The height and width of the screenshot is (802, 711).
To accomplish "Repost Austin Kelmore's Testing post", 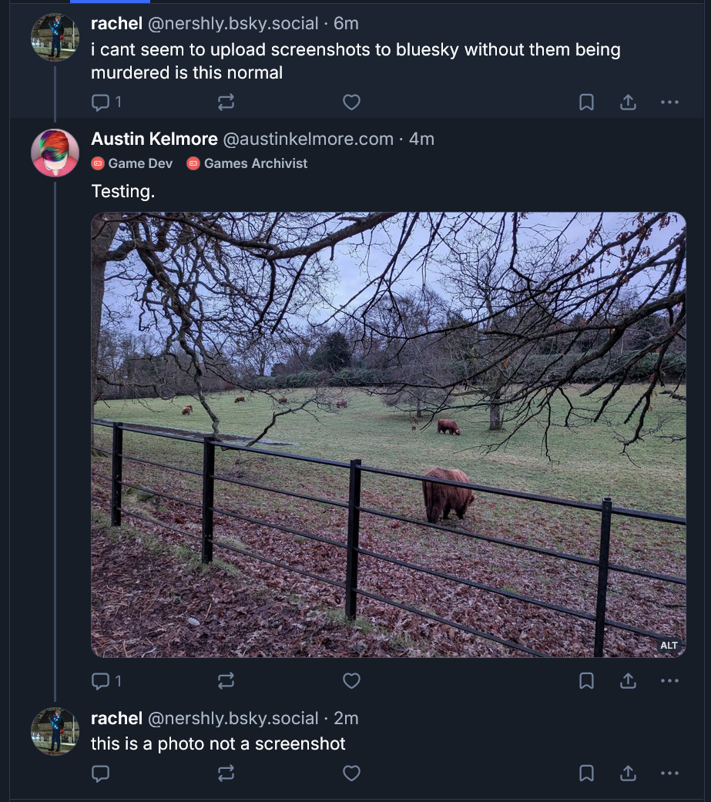I will tap(226, 680).
